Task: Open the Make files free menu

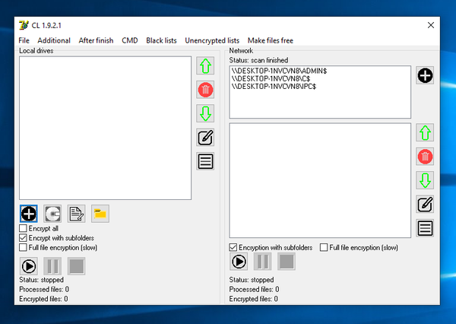Action: (271, 40)
